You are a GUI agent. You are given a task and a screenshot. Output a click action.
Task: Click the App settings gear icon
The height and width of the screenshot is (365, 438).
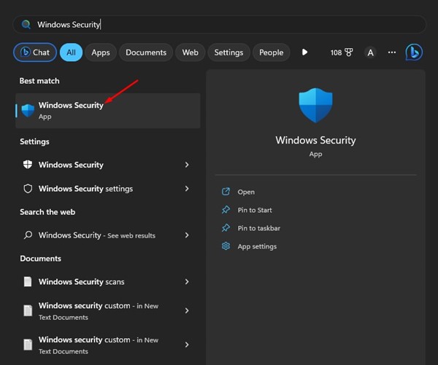[x=226, y=246]
